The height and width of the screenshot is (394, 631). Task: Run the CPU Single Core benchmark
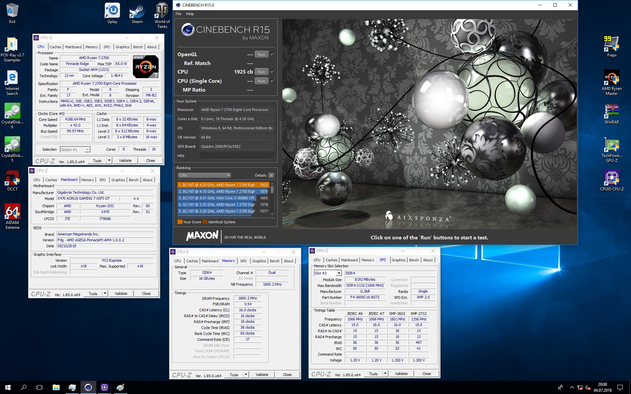tap(261, 81)
